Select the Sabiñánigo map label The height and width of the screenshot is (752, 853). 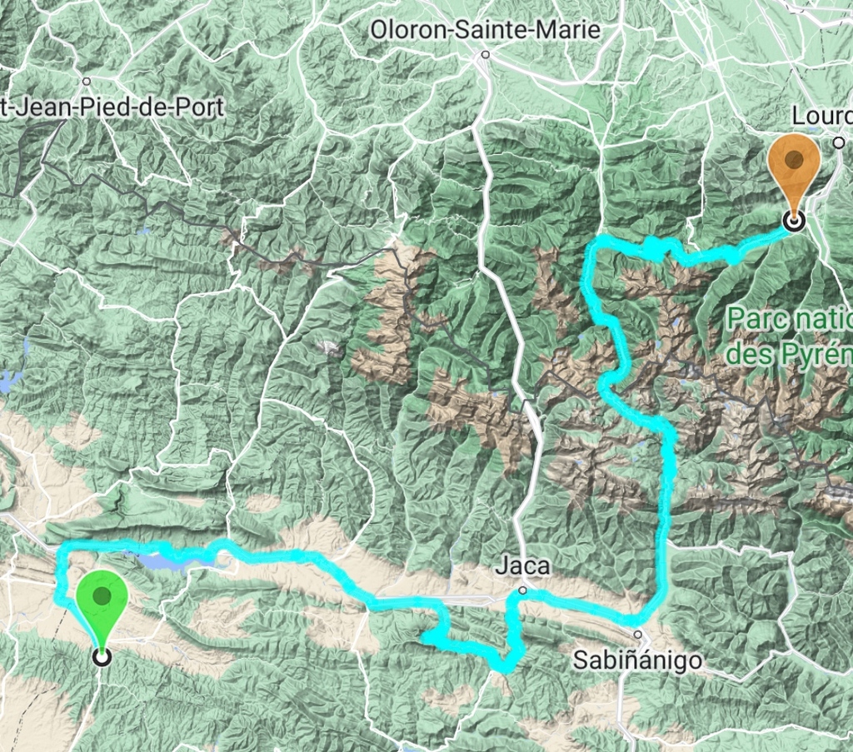637,660
